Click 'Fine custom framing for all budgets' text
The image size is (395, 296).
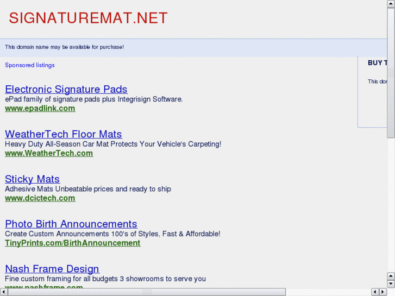105,279
